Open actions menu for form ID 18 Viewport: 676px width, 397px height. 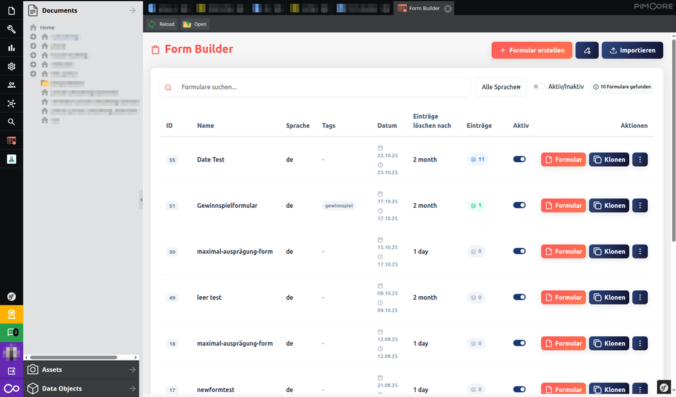(640, 343)
